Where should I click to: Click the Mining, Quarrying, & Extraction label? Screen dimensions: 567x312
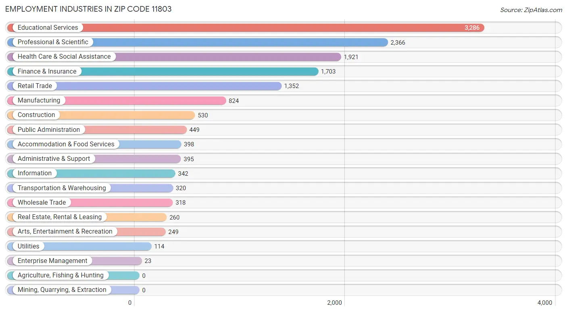[x=62, y=290]
